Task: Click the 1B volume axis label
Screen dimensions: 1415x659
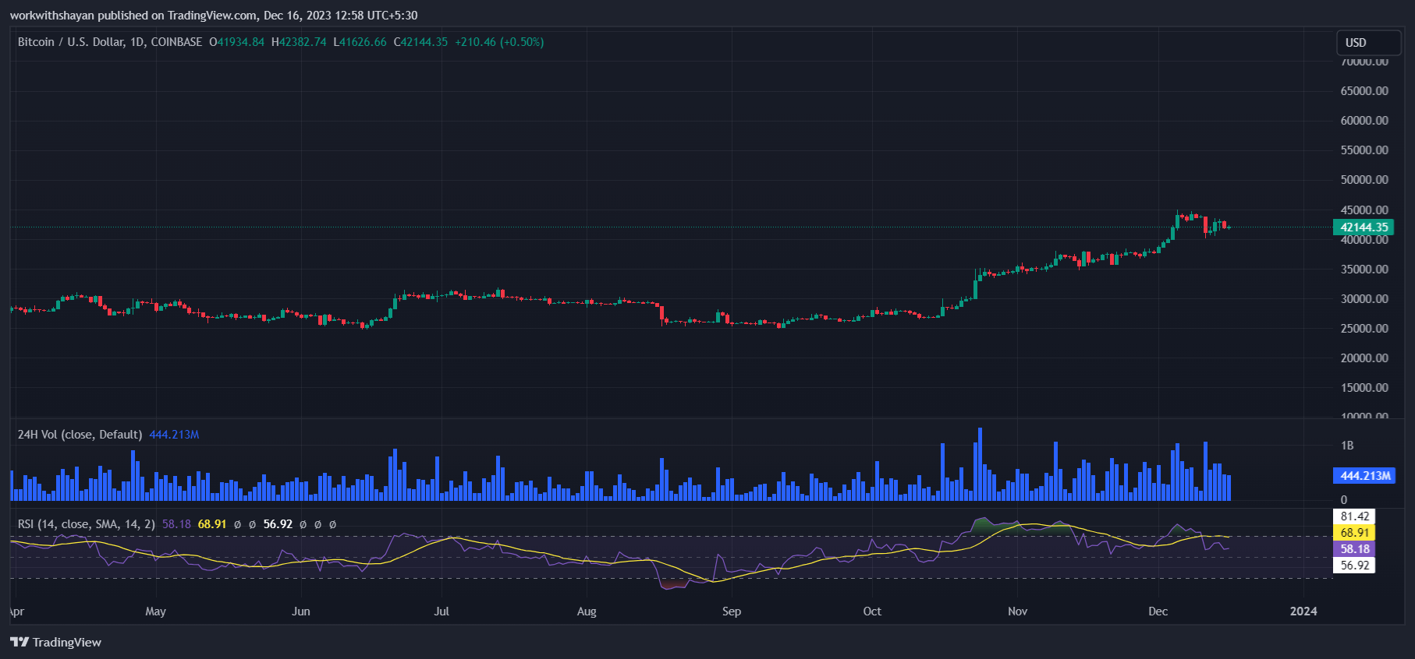Action: coord(1347,446)
